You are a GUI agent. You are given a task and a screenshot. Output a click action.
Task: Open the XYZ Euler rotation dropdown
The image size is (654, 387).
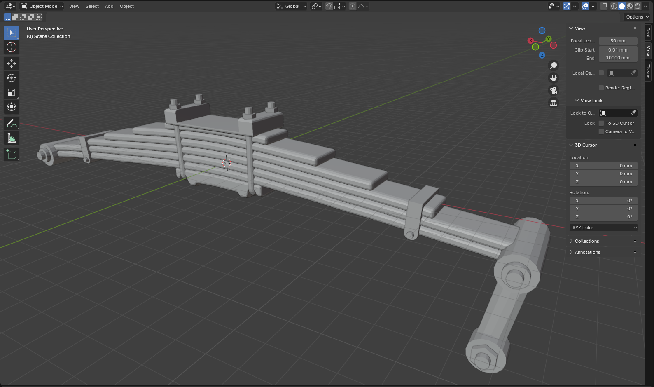[x=604, y=228]
